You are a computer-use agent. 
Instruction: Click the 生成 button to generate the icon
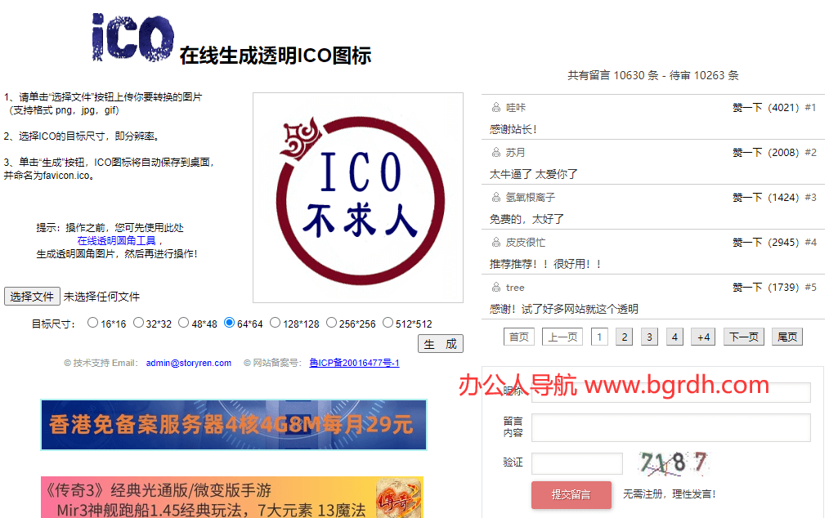pos(440,343)
